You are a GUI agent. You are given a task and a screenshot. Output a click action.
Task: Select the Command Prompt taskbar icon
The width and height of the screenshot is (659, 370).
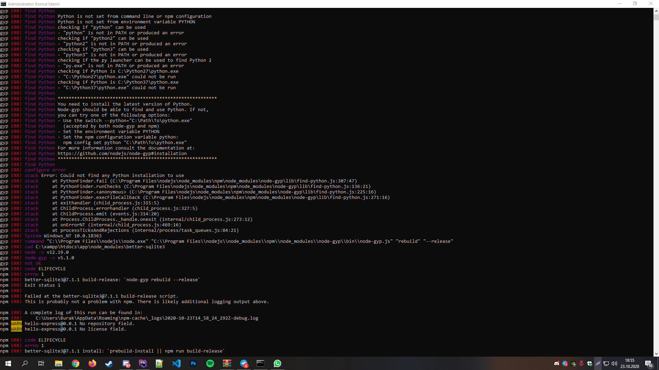[x=260, y=363]
